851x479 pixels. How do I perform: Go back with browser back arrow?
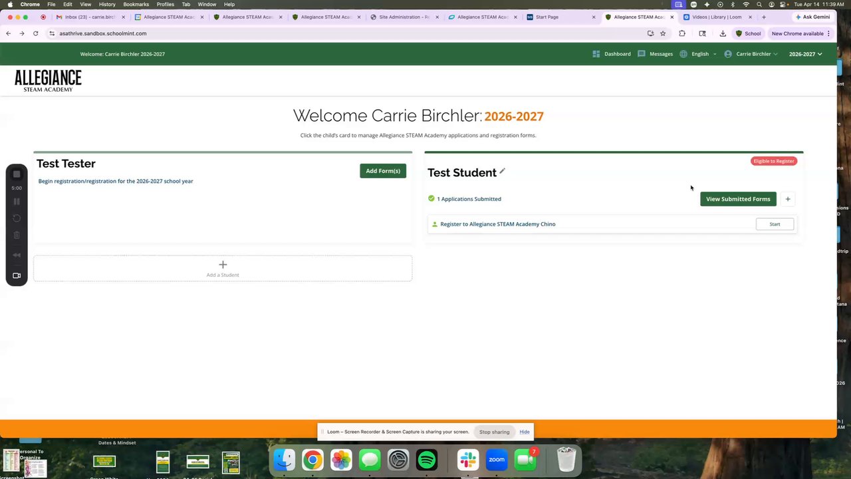8,33
